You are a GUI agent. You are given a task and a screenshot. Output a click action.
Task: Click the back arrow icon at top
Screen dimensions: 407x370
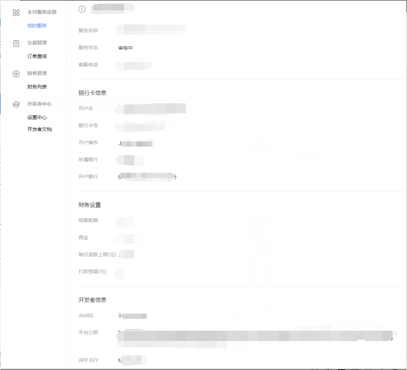(x=82, y=9)
